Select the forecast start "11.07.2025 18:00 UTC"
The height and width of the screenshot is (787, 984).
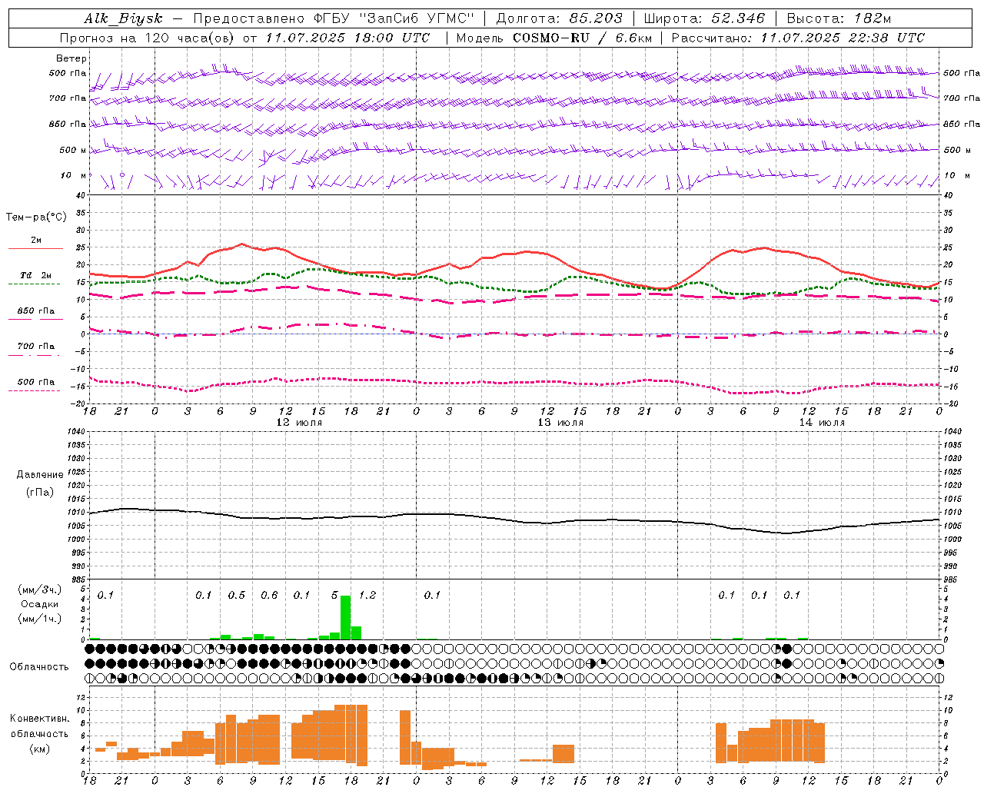coord(347,38)
